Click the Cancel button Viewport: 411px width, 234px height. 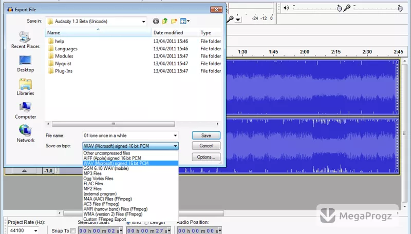pos(206,146)
